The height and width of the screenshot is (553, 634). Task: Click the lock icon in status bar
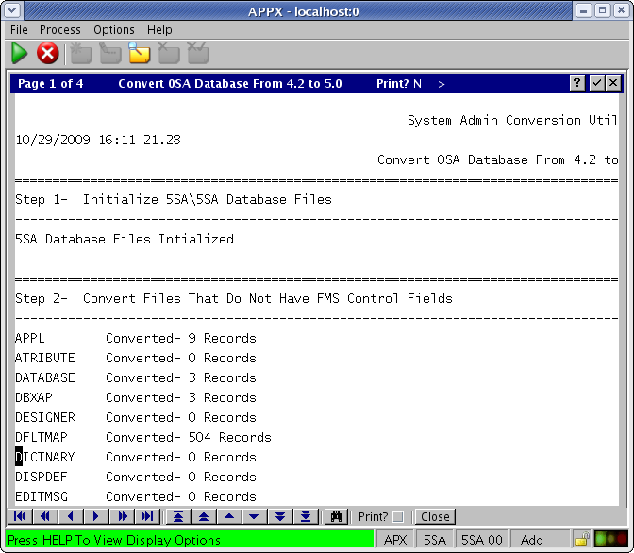[583, 540]
